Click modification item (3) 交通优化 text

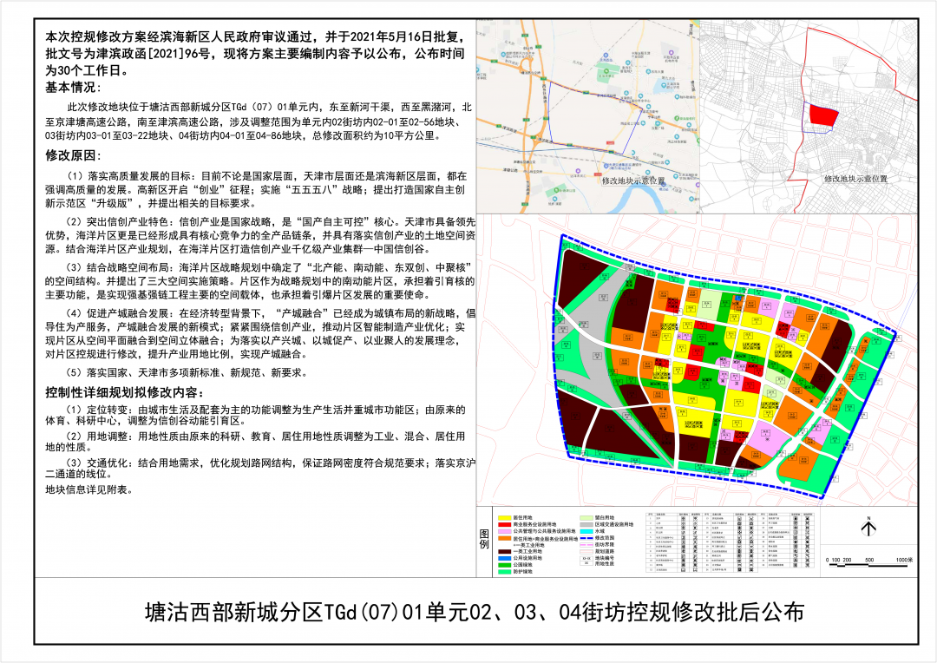260,468
